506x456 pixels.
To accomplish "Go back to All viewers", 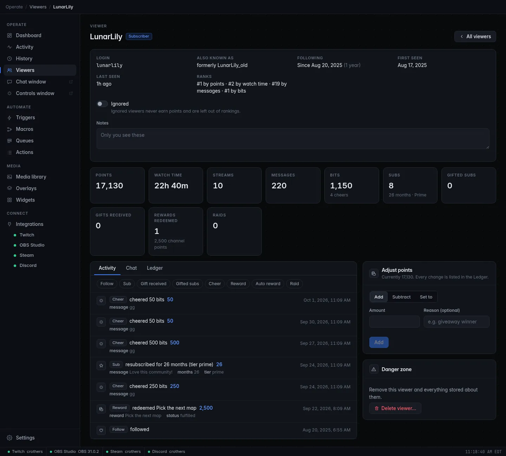I will tap(475, 36).
